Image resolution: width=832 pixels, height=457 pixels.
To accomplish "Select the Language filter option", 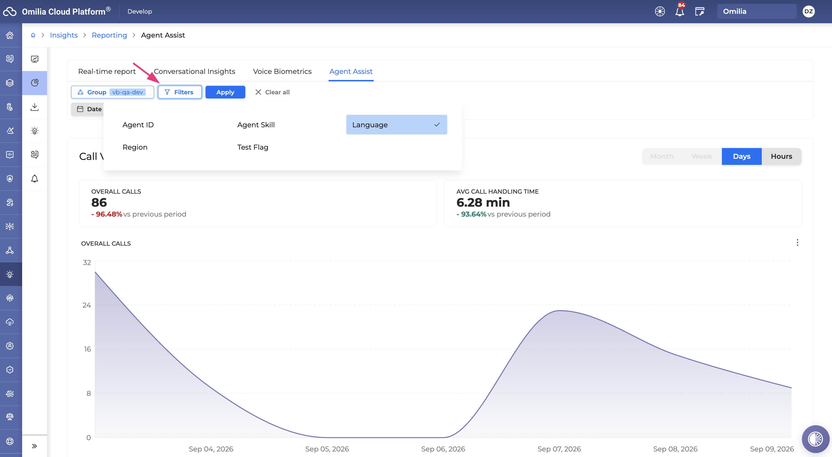I will [396, 125].
